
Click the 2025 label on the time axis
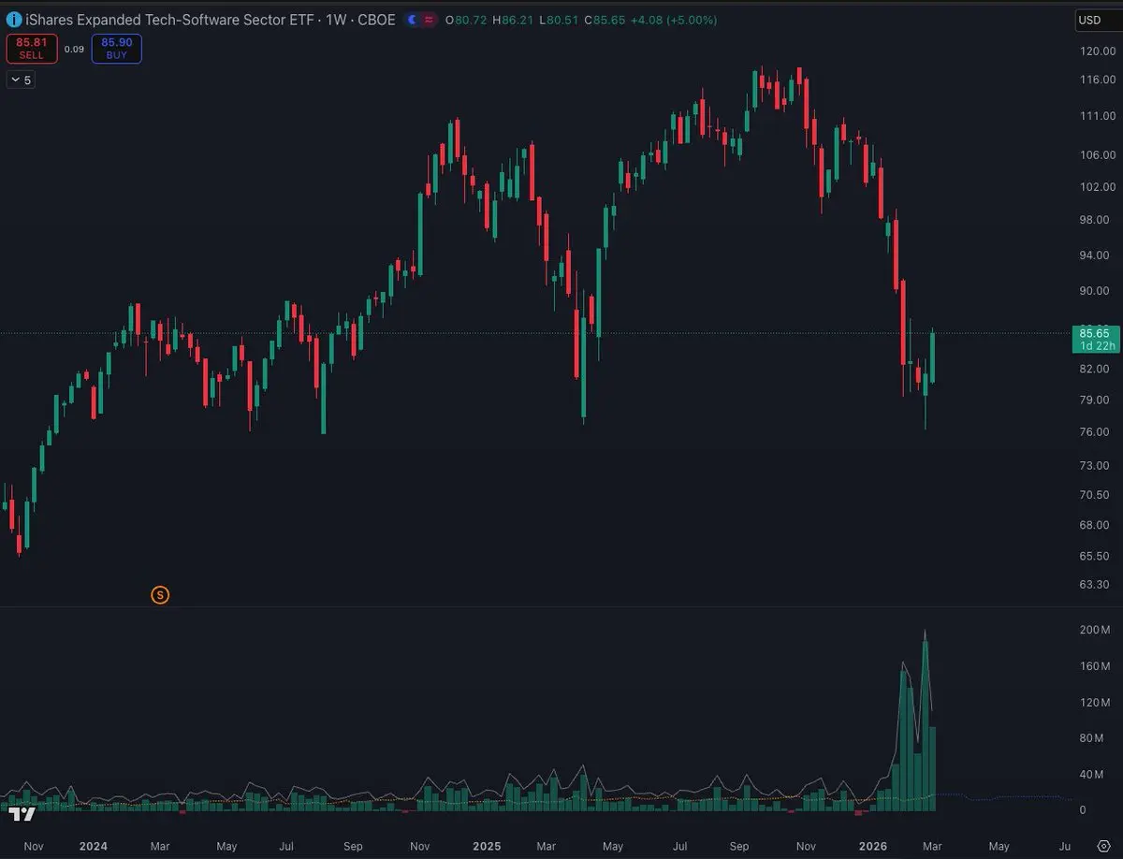coord(487,846)
